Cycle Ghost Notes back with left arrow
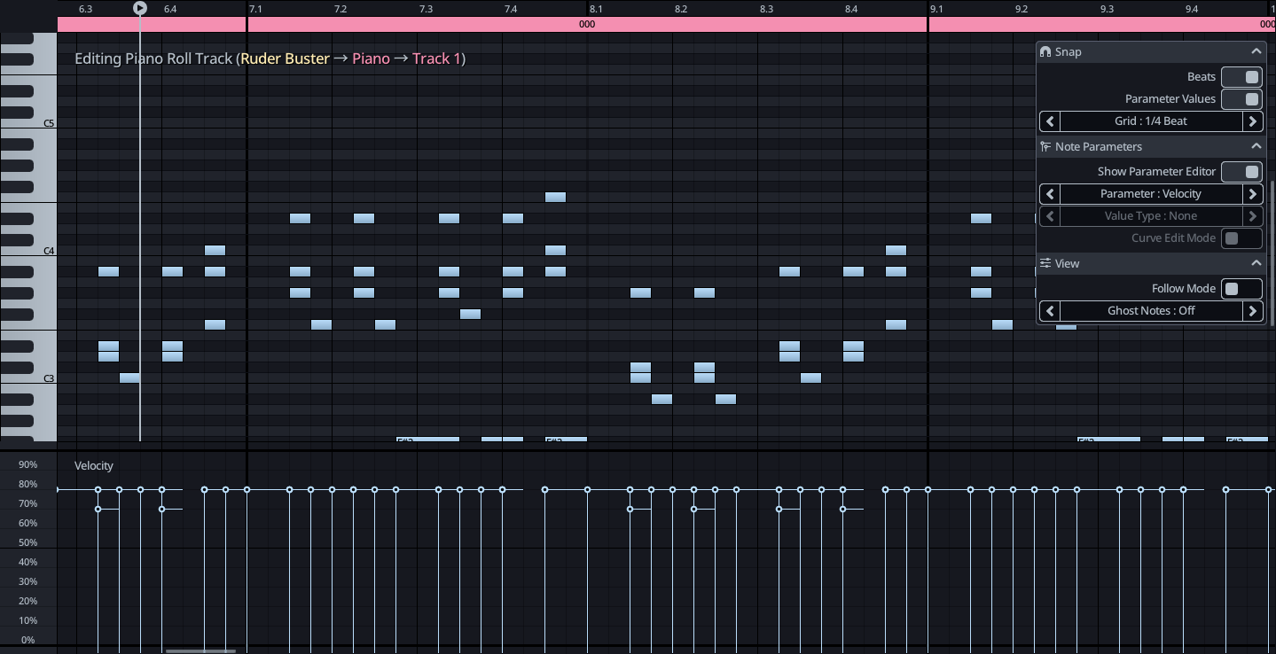Viewport: 1276px width, 654px height. tap(1050, 311)
